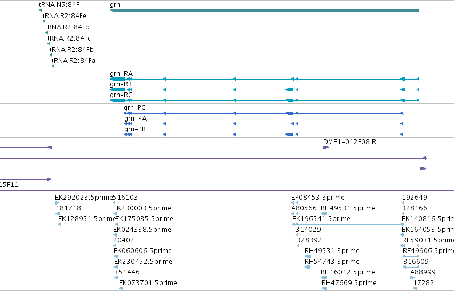Click the 15F11 clone label
This screenshot has width=454, height=291.
point(9,185)
